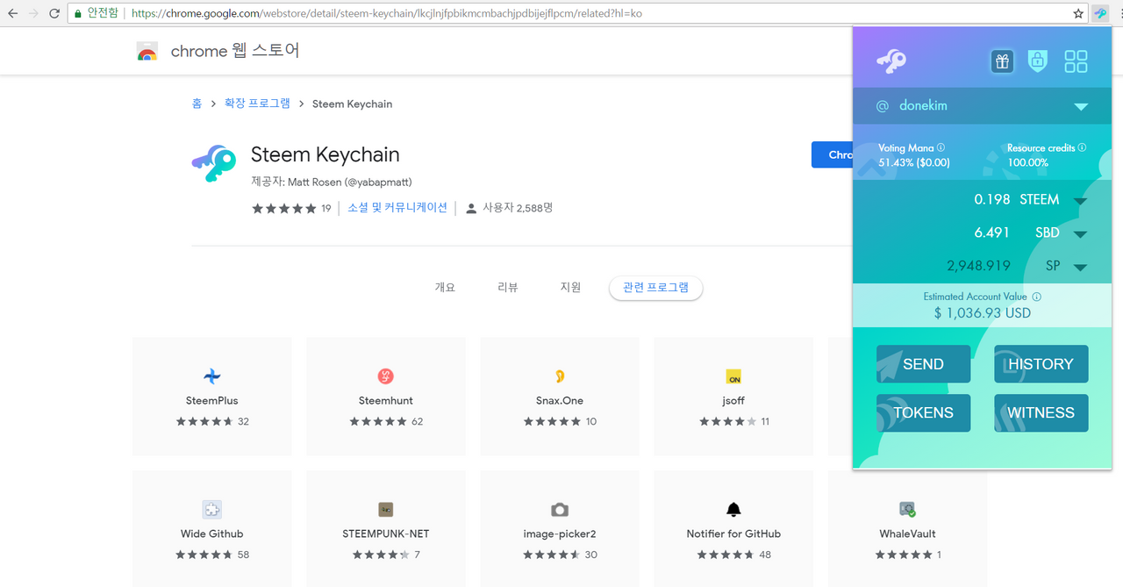Click the Voting Mana info icon
The image size is (1123, 587).
click(941, 147)
